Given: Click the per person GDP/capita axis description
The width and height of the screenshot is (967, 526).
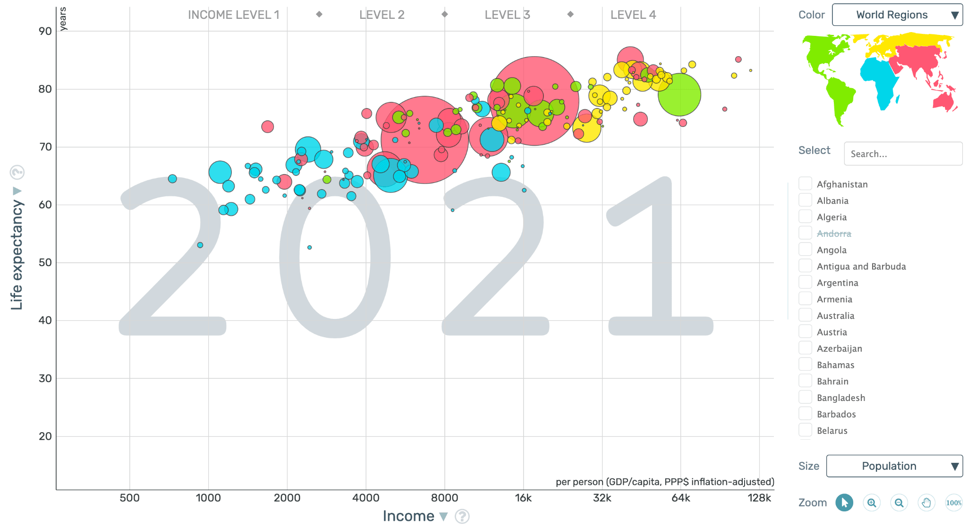Looking at the screenshot, I should [665, 482].
